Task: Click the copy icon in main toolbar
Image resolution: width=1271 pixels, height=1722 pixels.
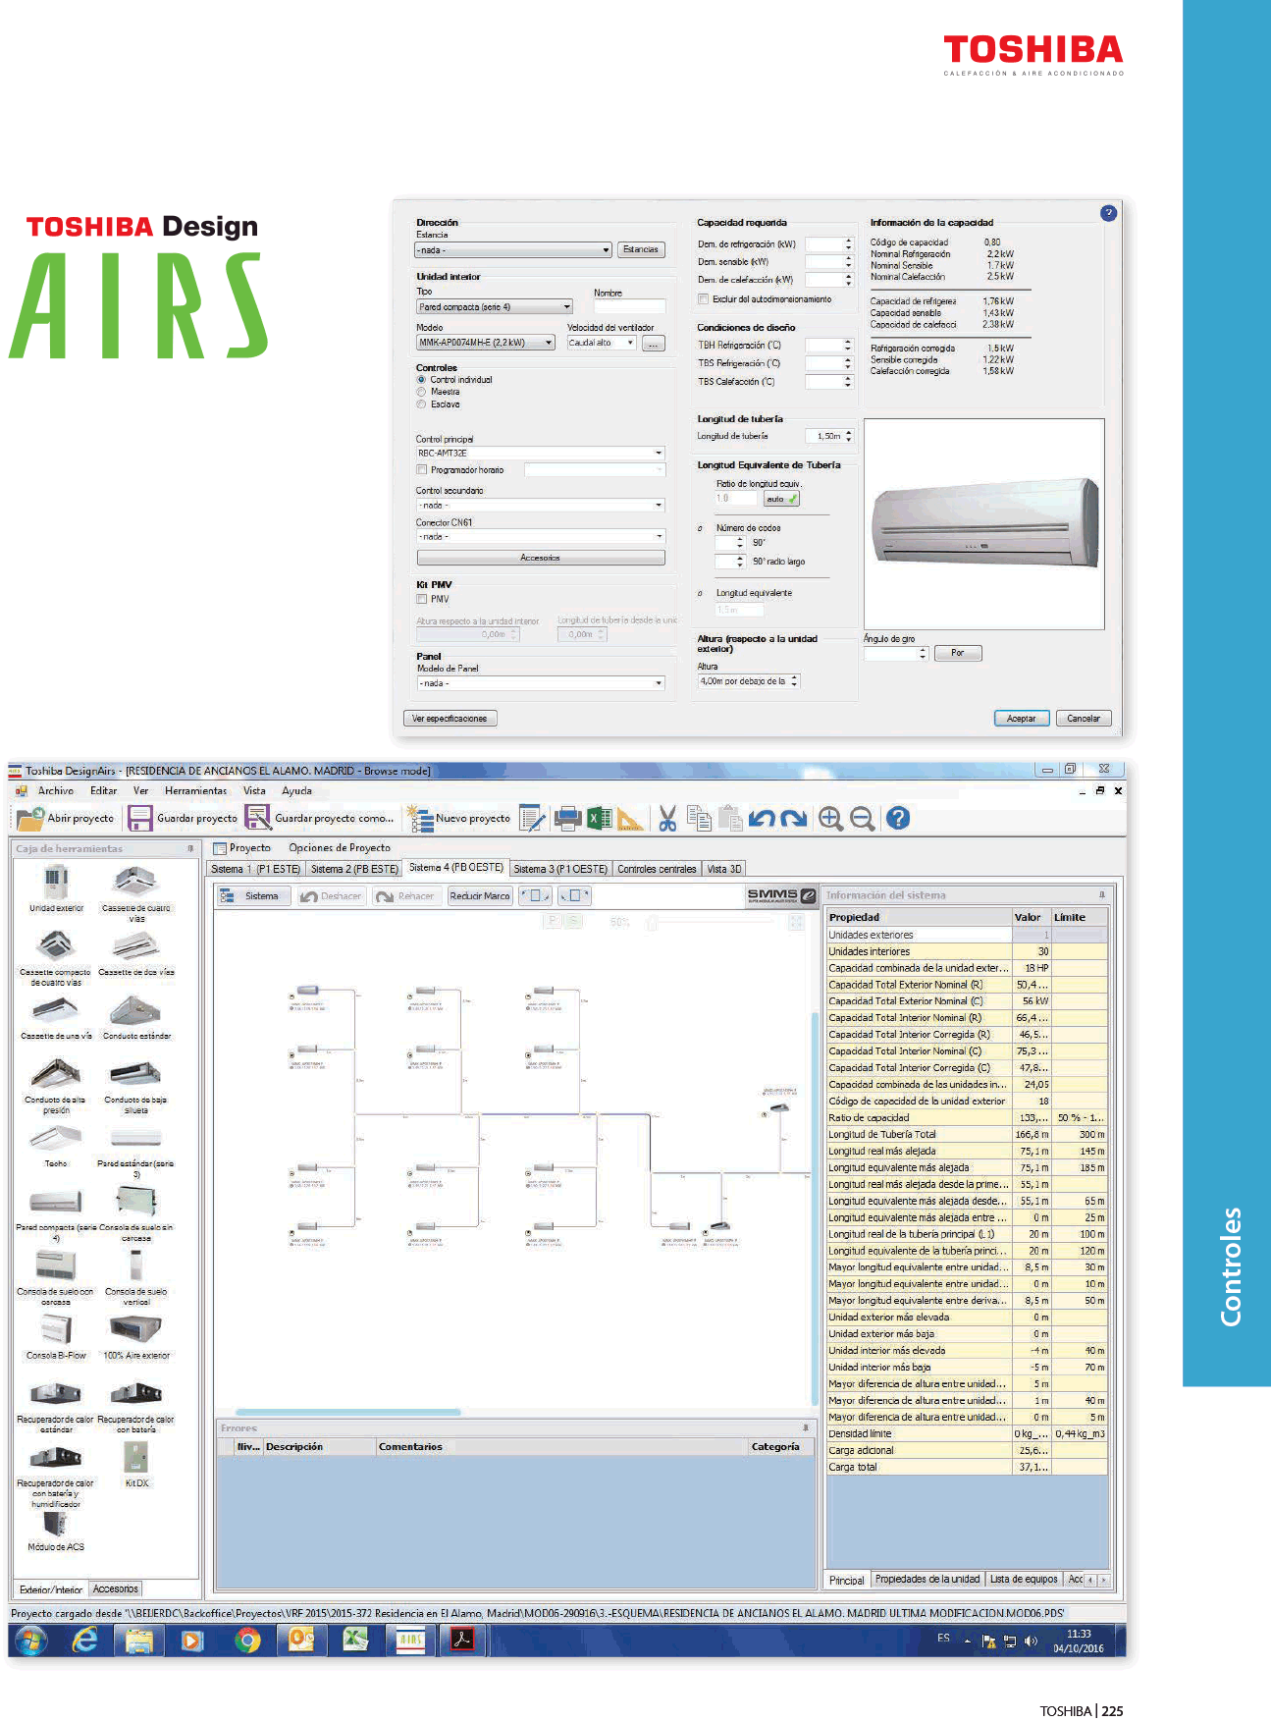Action: pyautogui.click(x=699, y=818)
